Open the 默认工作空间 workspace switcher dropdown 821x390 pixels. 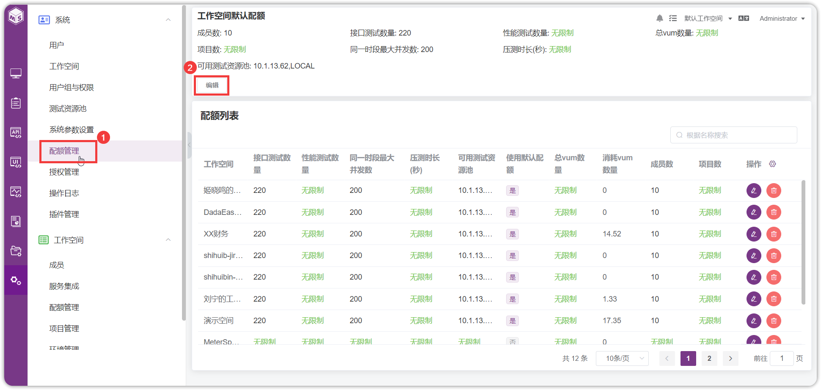pos(708,19)
